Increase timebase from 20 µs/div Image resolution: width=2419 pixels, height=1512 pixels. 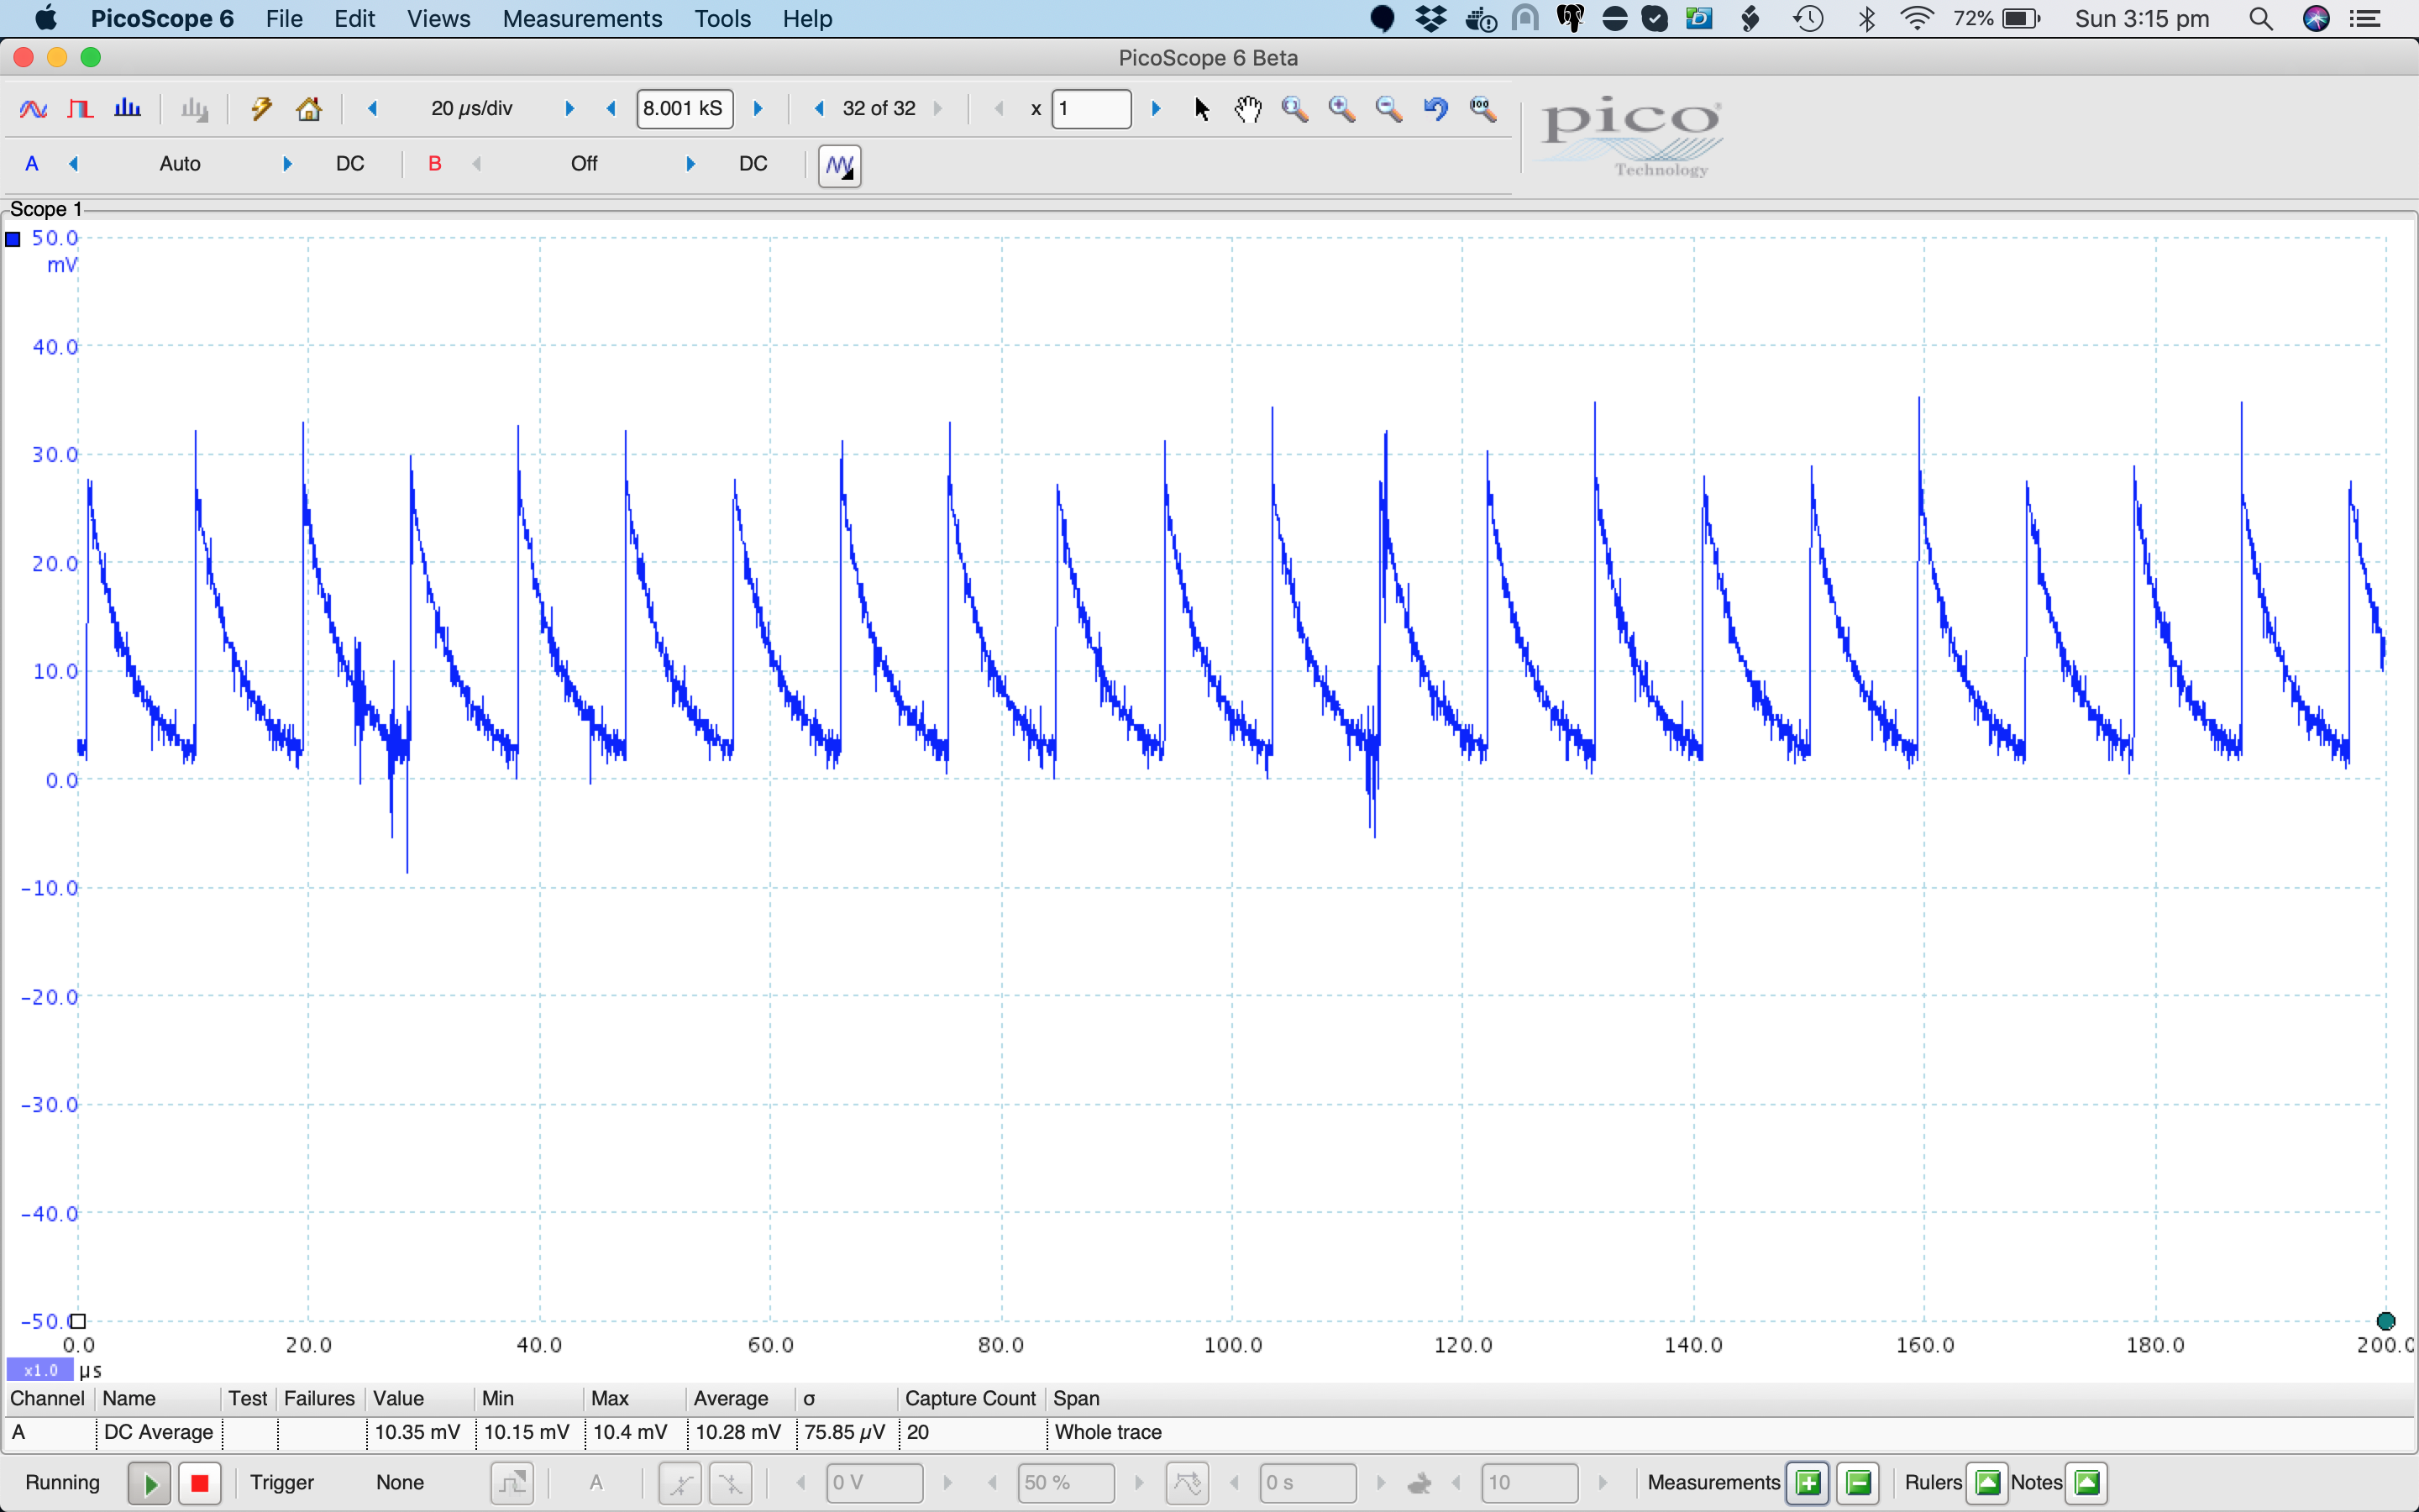(569, 108)
